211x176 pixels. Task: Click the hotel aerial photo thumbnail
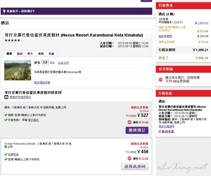18,70
